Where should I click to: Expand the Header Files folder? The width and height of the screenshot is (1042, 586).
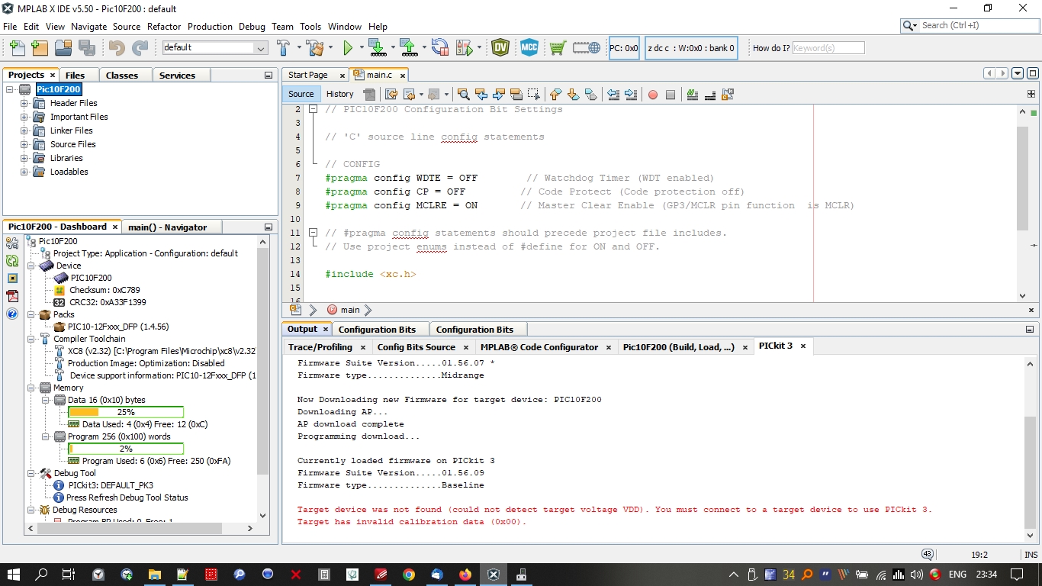coord(24,103)
